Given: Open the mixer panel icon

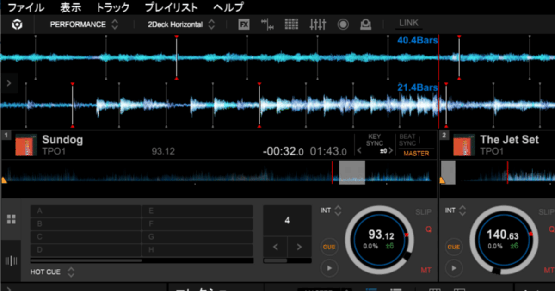Looking at the screenshot, I should coord(318,25).
